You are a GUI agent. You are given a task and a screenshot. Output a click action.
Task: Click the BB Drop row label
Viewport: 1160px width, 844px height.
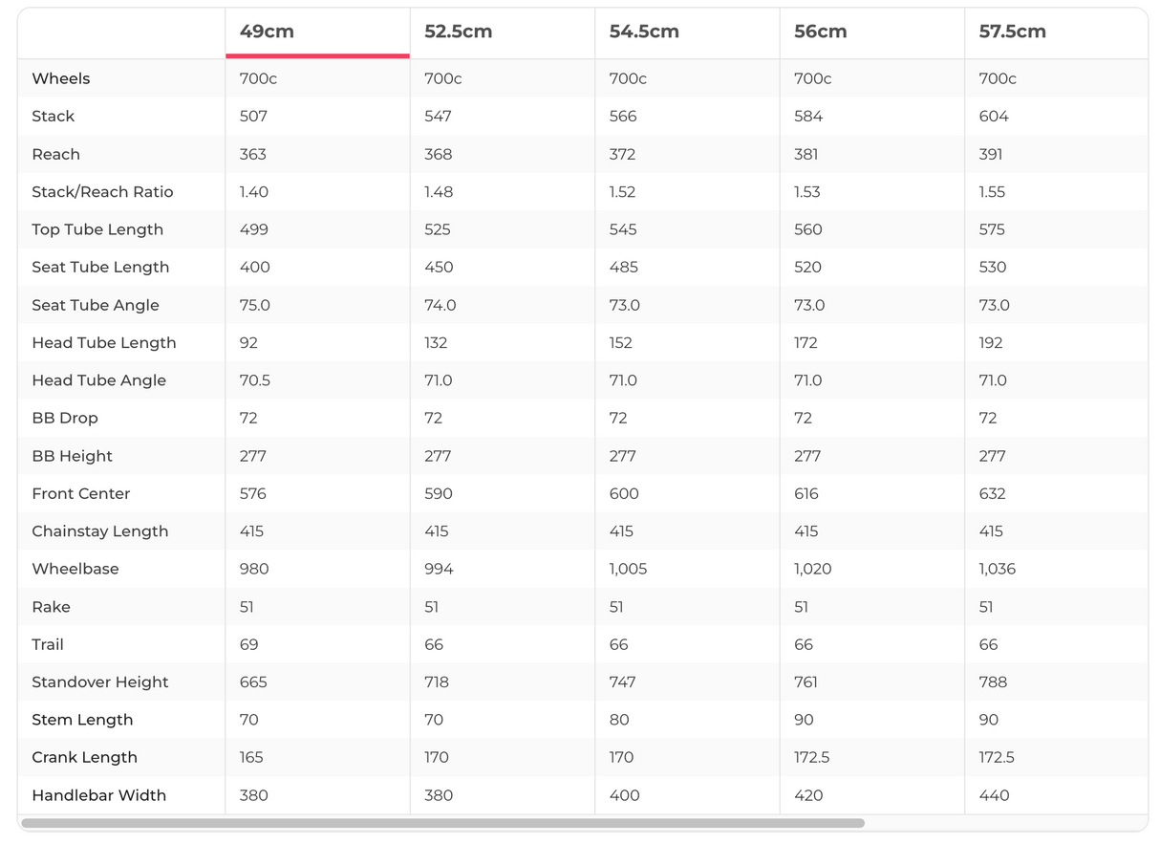(x=65, y=418)
